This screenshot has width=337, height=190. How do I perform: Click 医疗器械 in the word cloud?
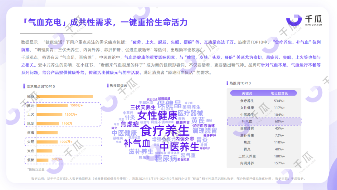[x=190, y=113]
